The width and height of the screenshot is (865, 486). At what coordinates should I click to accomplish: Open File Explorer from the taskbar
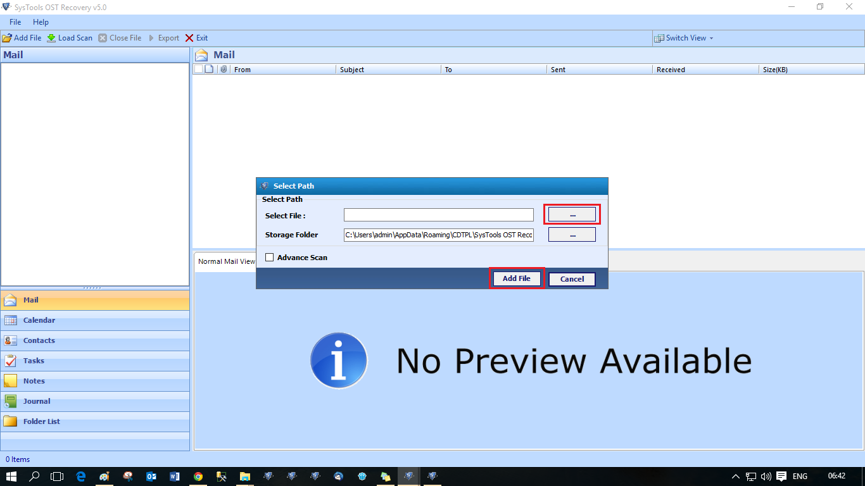pos(245,476)
